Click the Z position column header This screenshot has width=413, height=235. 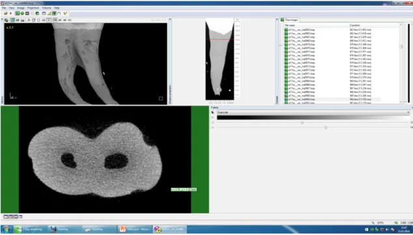tap(354, 25)
